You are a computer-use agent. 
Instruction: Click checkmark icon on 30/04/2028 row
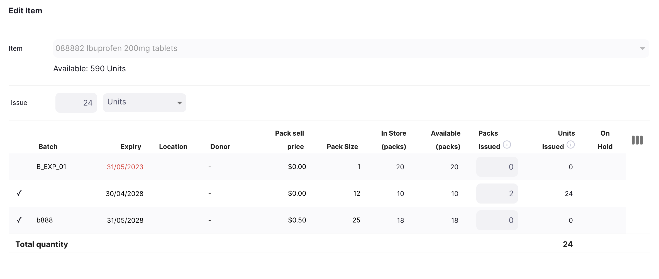click(x=19, y=194)
